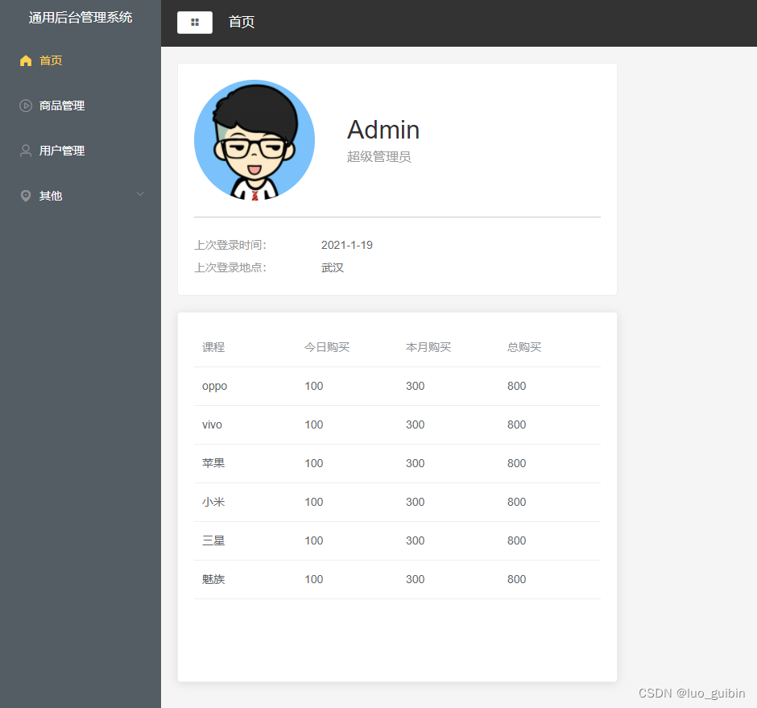The height and width of the screenshot is (708, 757).
Task: Click the 上次登录地点 value 武汉
Action: click(332, 267)
